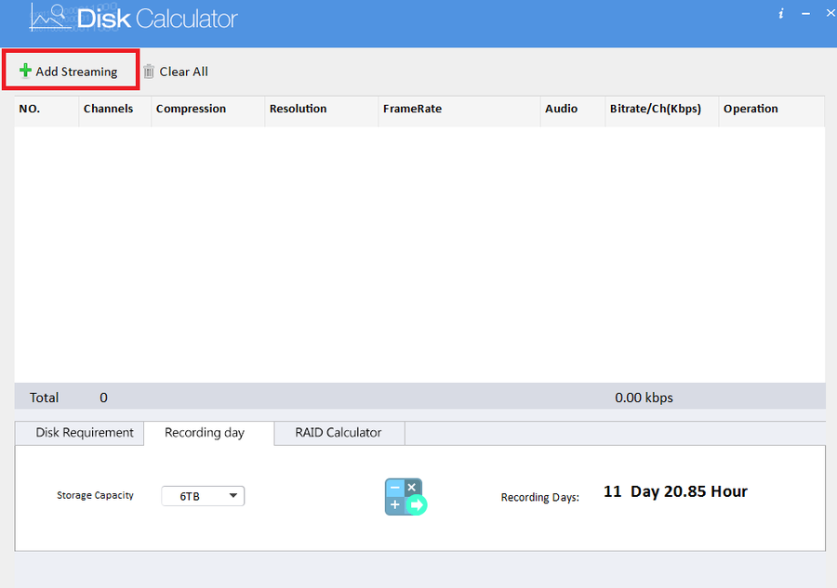Minimize the Disk Calculator window
This screenshot has width=837, height=588.
[805, 14]
